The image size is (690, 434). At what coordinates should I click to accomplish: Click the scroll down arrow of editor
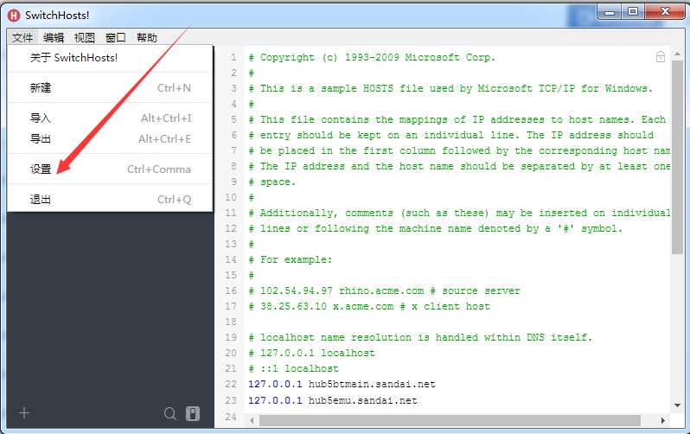677,405
